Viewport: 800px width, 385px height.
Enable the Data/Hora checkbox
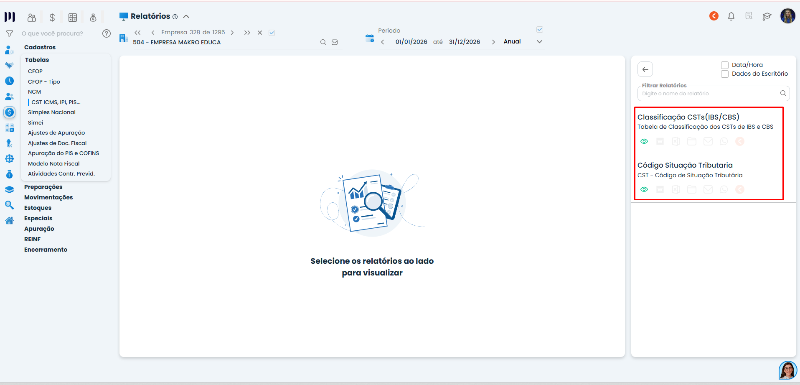tap(725, 65)
